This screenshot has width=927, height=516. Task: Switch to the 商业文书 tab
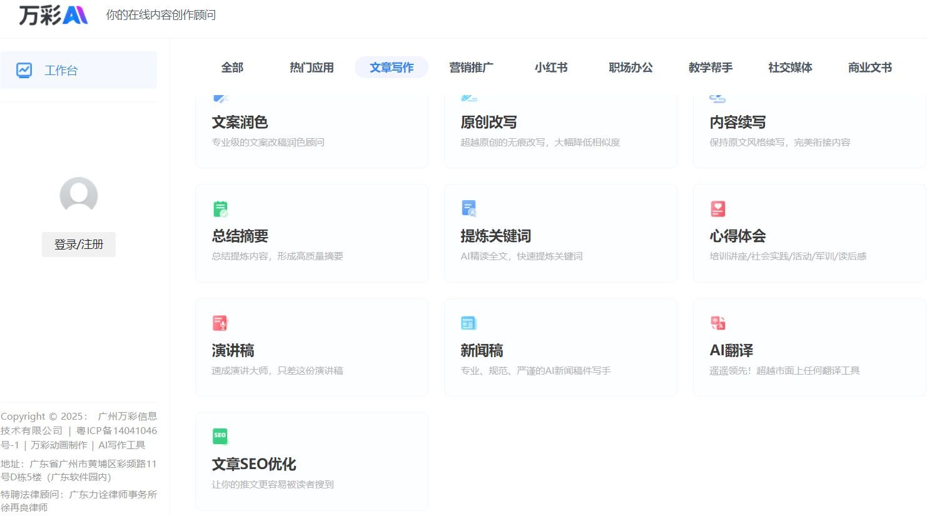(x=869, y=68)
